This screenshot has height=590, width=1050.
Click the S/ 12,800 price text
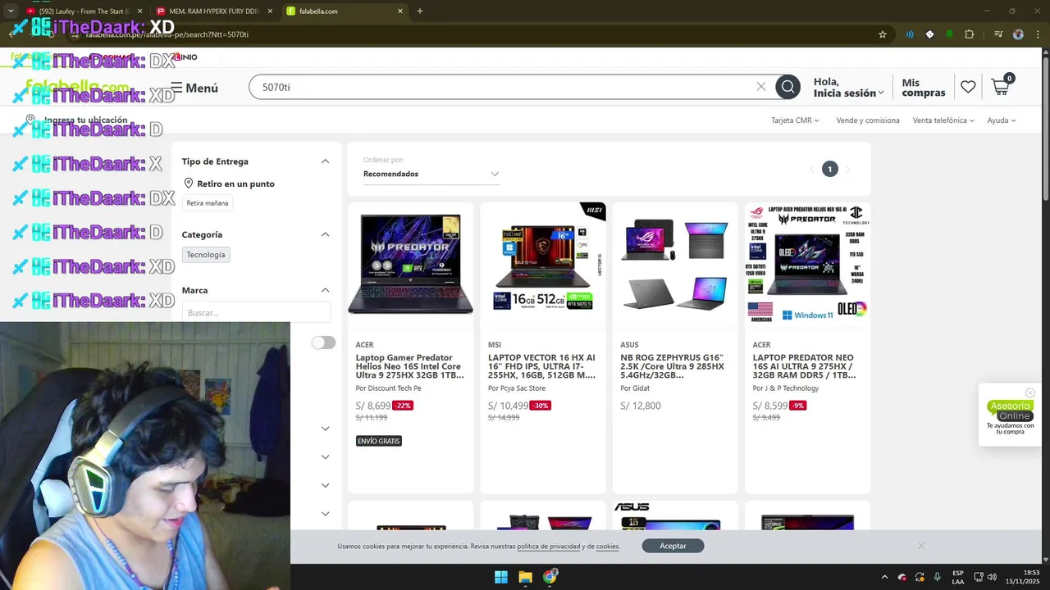641,406
